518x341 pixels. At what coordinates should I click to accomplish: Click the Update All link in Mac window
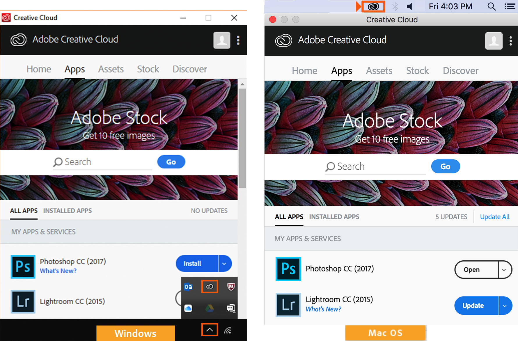click(x=495, y=217)
